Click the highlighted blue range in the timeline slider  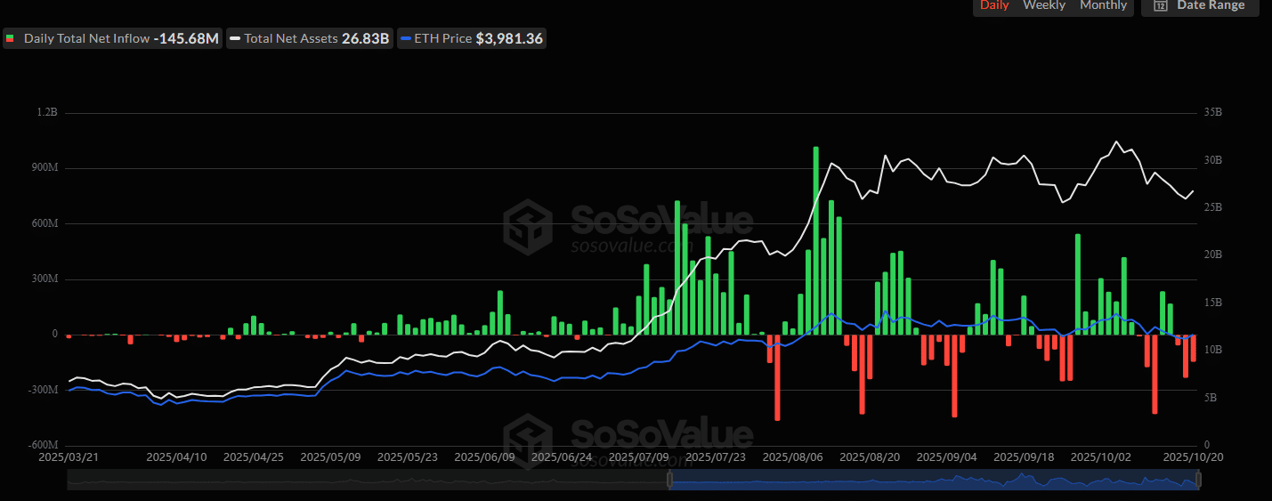pyautogui.click(x=934, y=481)
